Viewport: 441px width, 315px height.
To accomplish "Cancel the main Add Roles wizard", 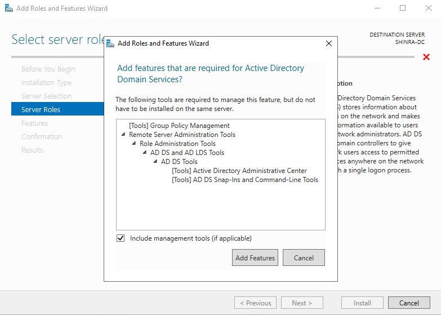I will pyautogui.click(x=409, y=303).
